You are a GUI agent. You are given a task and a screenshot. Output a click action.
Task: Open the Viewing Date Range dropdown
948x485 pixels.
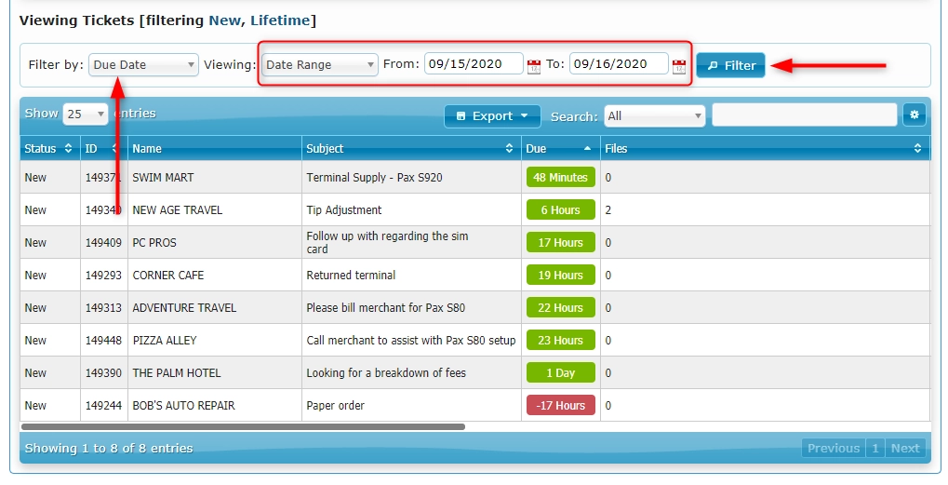pos(320,65)
